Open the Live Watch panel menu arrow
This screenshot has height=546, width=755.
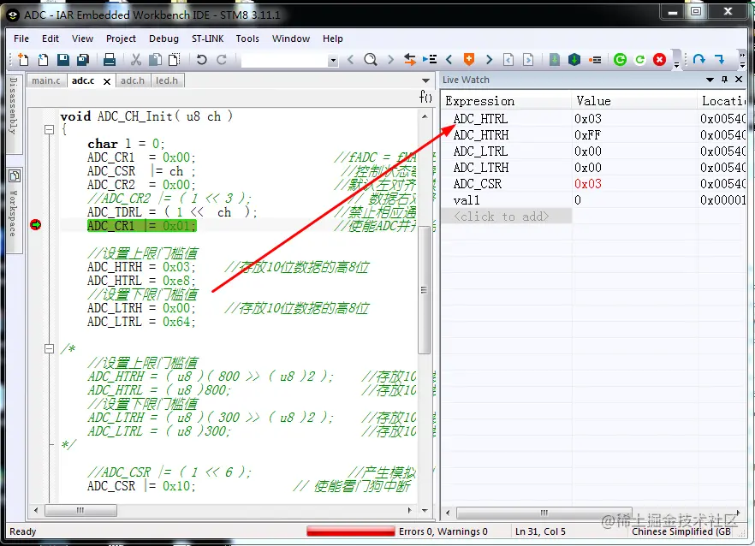tap(710, 80)
